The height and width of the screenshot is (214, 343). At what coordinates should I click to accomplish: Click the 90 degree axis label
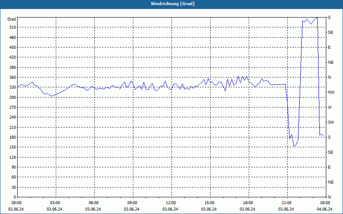coord(13,167)
